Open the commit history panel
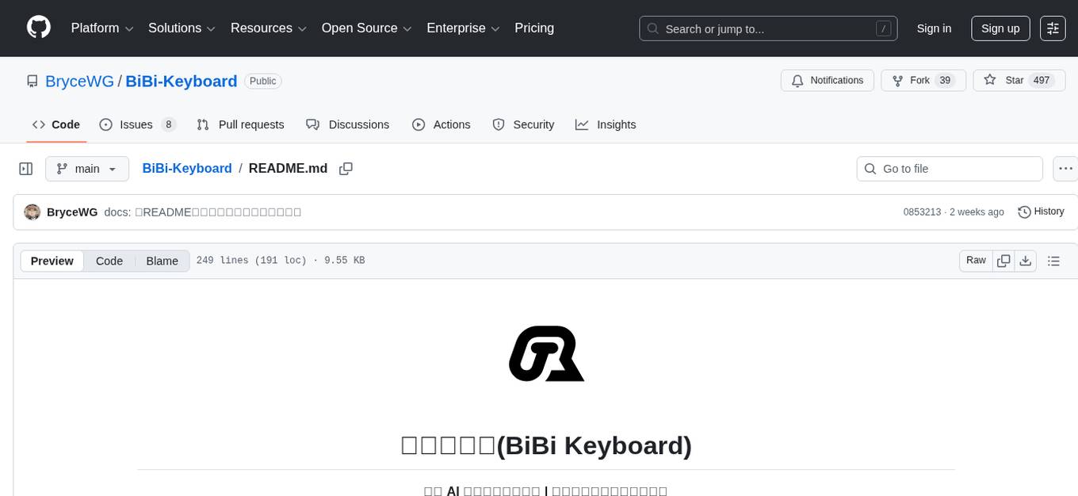The height and width of the screenshot is (496, 1078). tap(1041, 212)
